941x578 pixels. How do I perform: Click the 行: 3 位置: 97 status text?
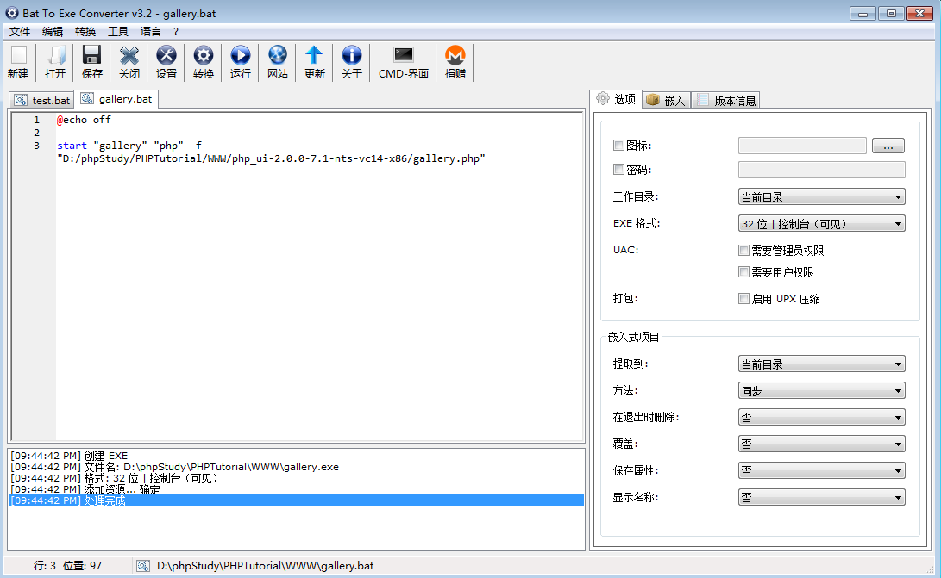pos(68,565)
